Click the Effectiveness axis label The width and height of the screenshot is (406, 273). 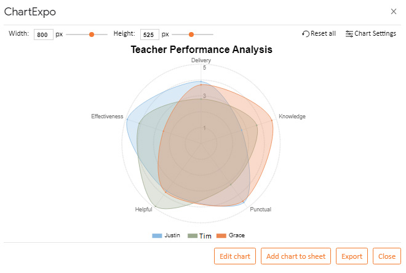coord(107,116)
